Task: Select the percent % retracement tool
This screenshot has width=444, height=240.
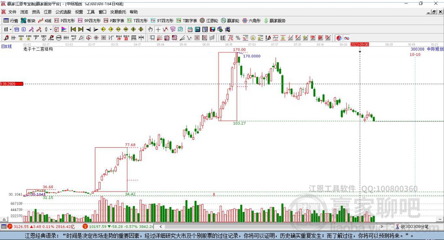Action: pyautogui.click(x=238, y=38)
